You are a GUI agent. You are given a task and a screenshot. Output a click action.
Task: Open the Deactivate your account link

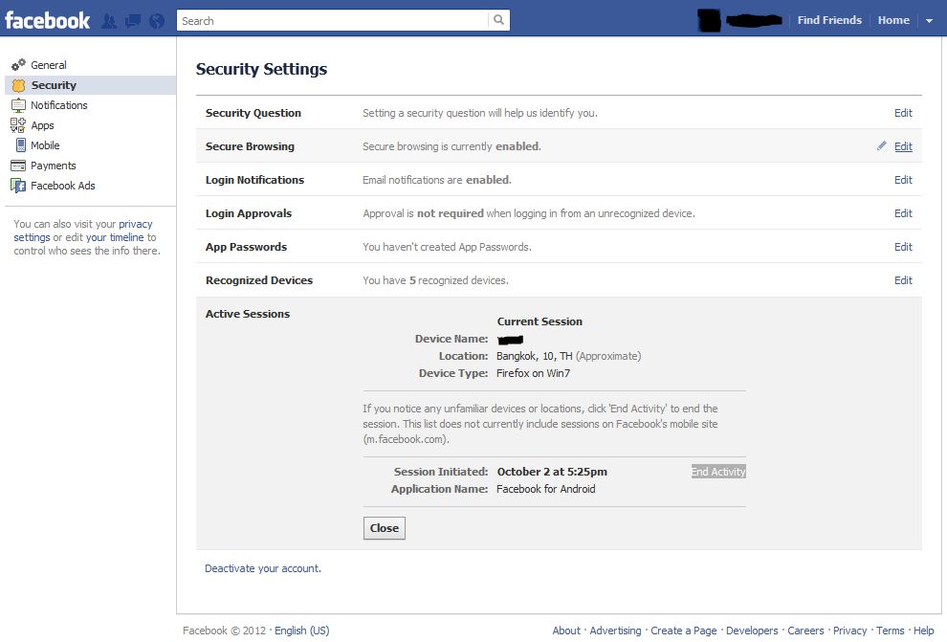click(x=262, y=567)
